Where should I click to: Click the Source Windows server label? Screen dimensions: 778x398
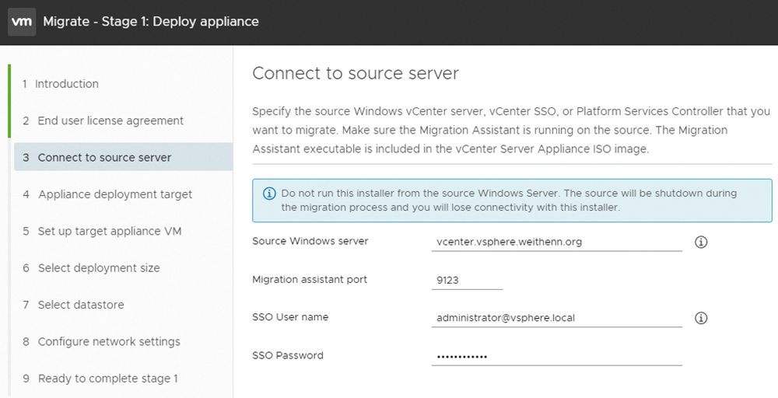tap(310, 242)
